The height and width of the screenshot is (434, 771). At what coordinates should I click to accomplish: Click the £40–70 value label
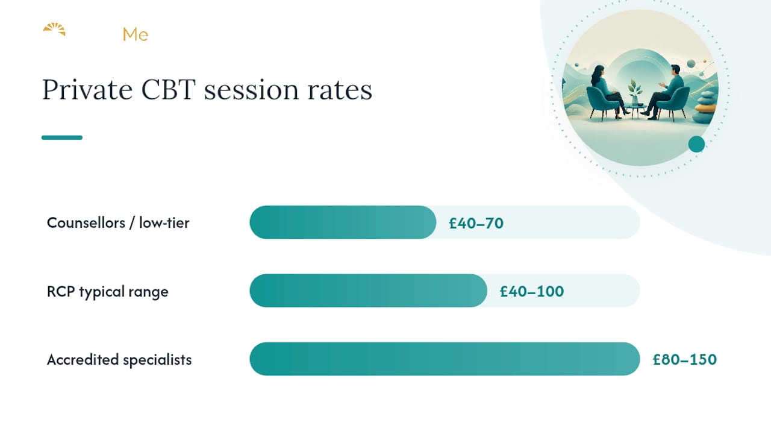[476, 224]
